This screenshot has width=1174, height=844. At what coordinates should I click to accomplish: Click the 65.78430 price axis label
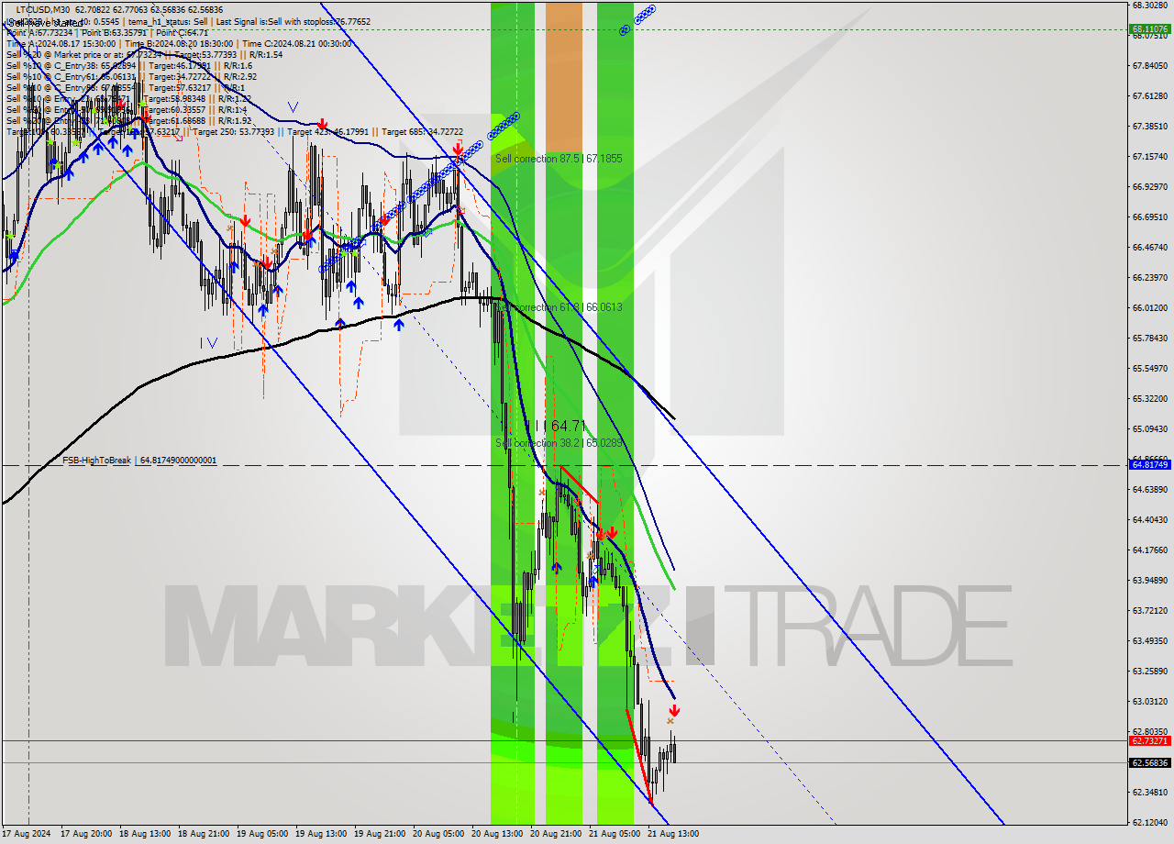(1149, 339)
